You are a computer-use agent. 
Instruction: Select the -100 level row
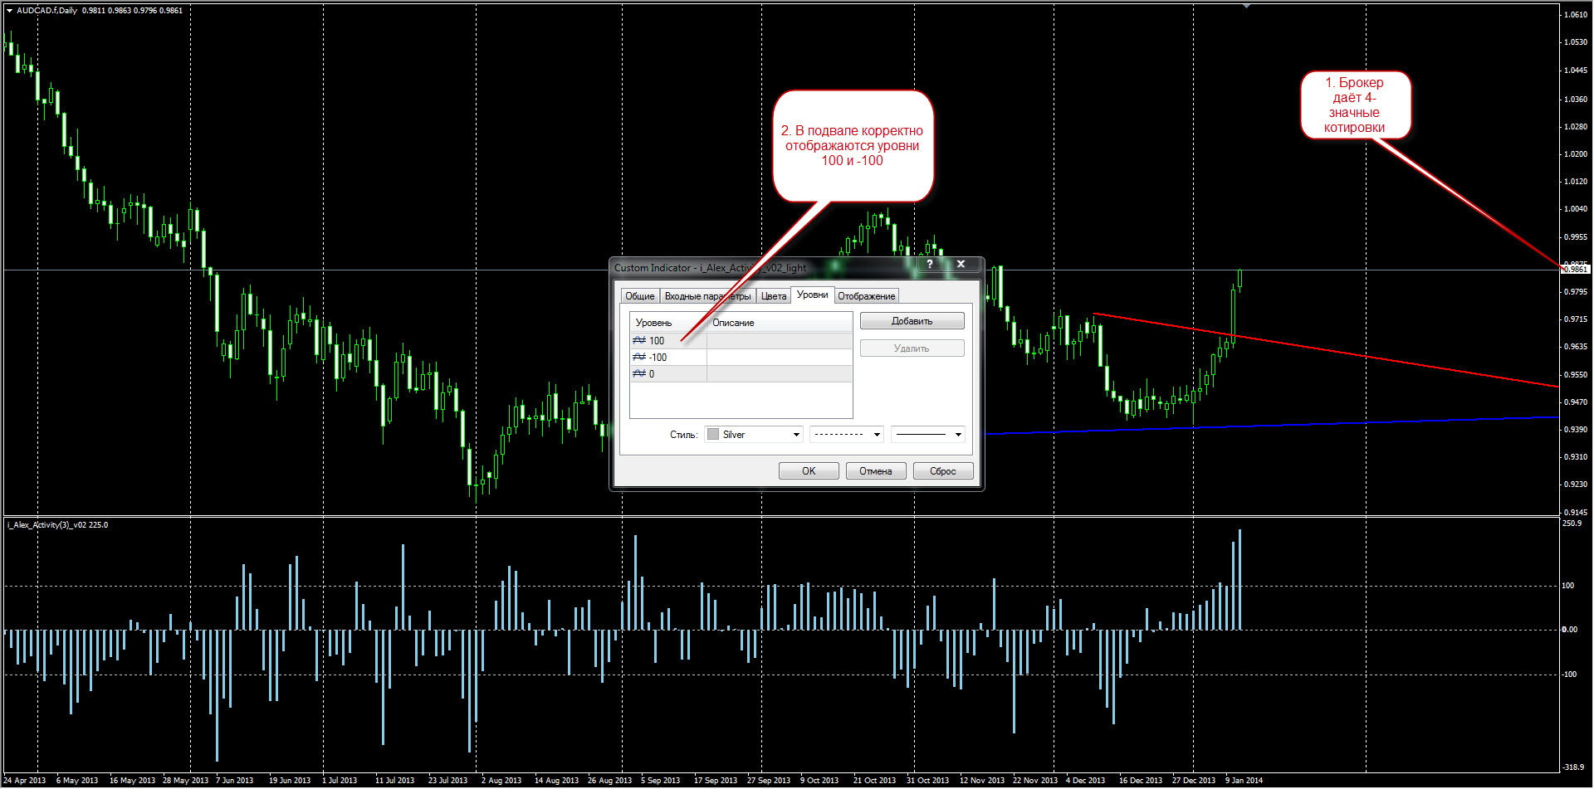coord(741,358)
